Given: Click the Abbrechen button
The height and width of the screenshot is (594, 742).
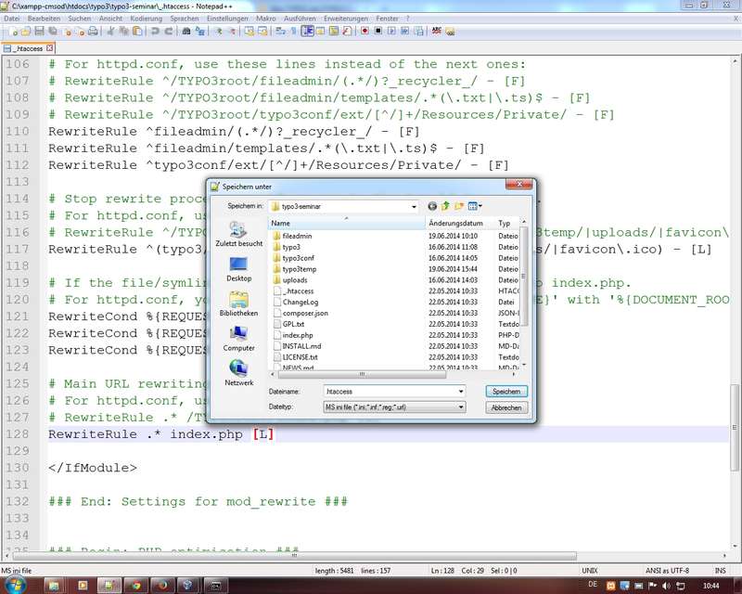Looking at the screenshot, I should tap(506, 407).
